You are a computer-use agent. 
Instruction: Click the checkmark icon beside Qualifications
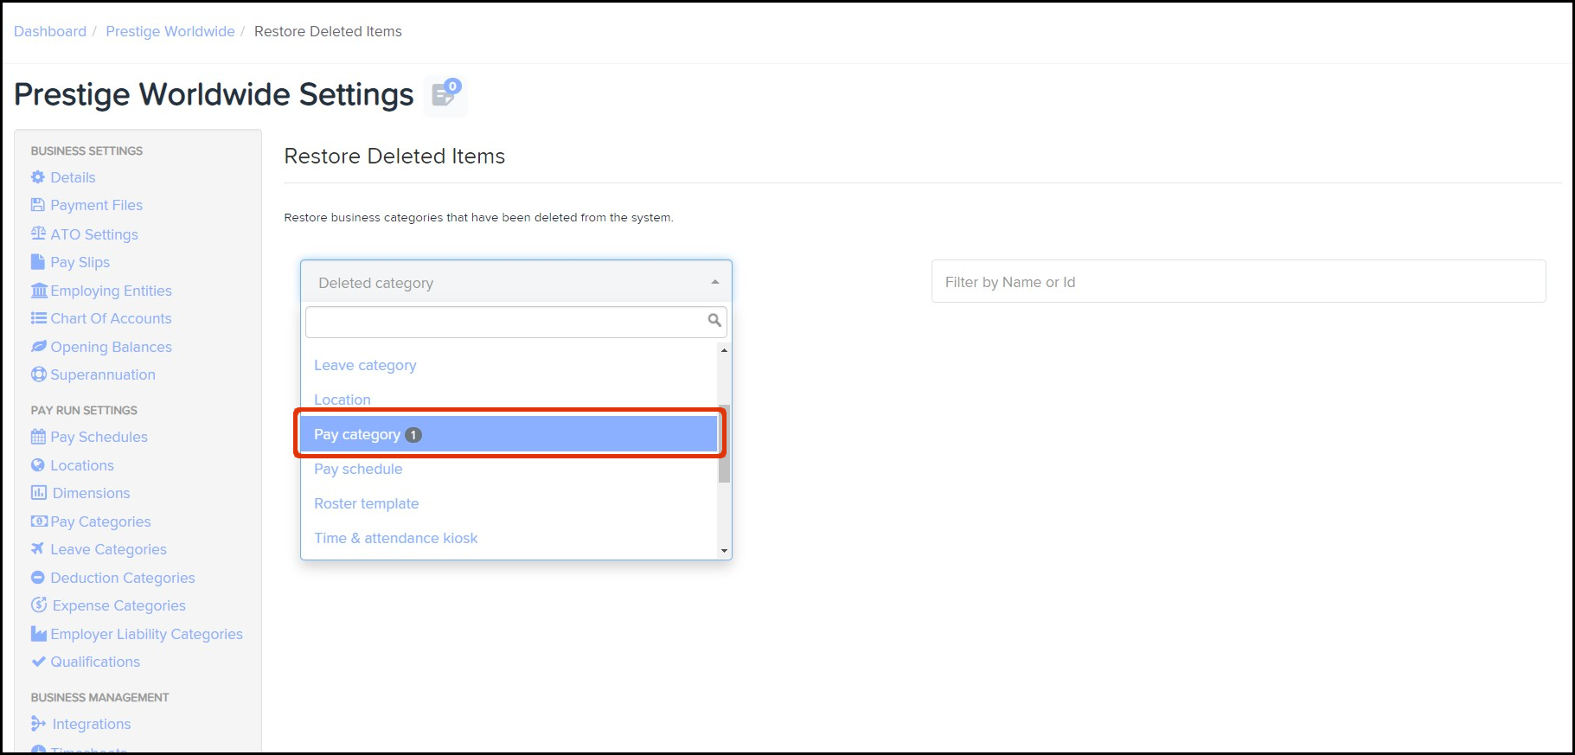(x=38, y=662)
